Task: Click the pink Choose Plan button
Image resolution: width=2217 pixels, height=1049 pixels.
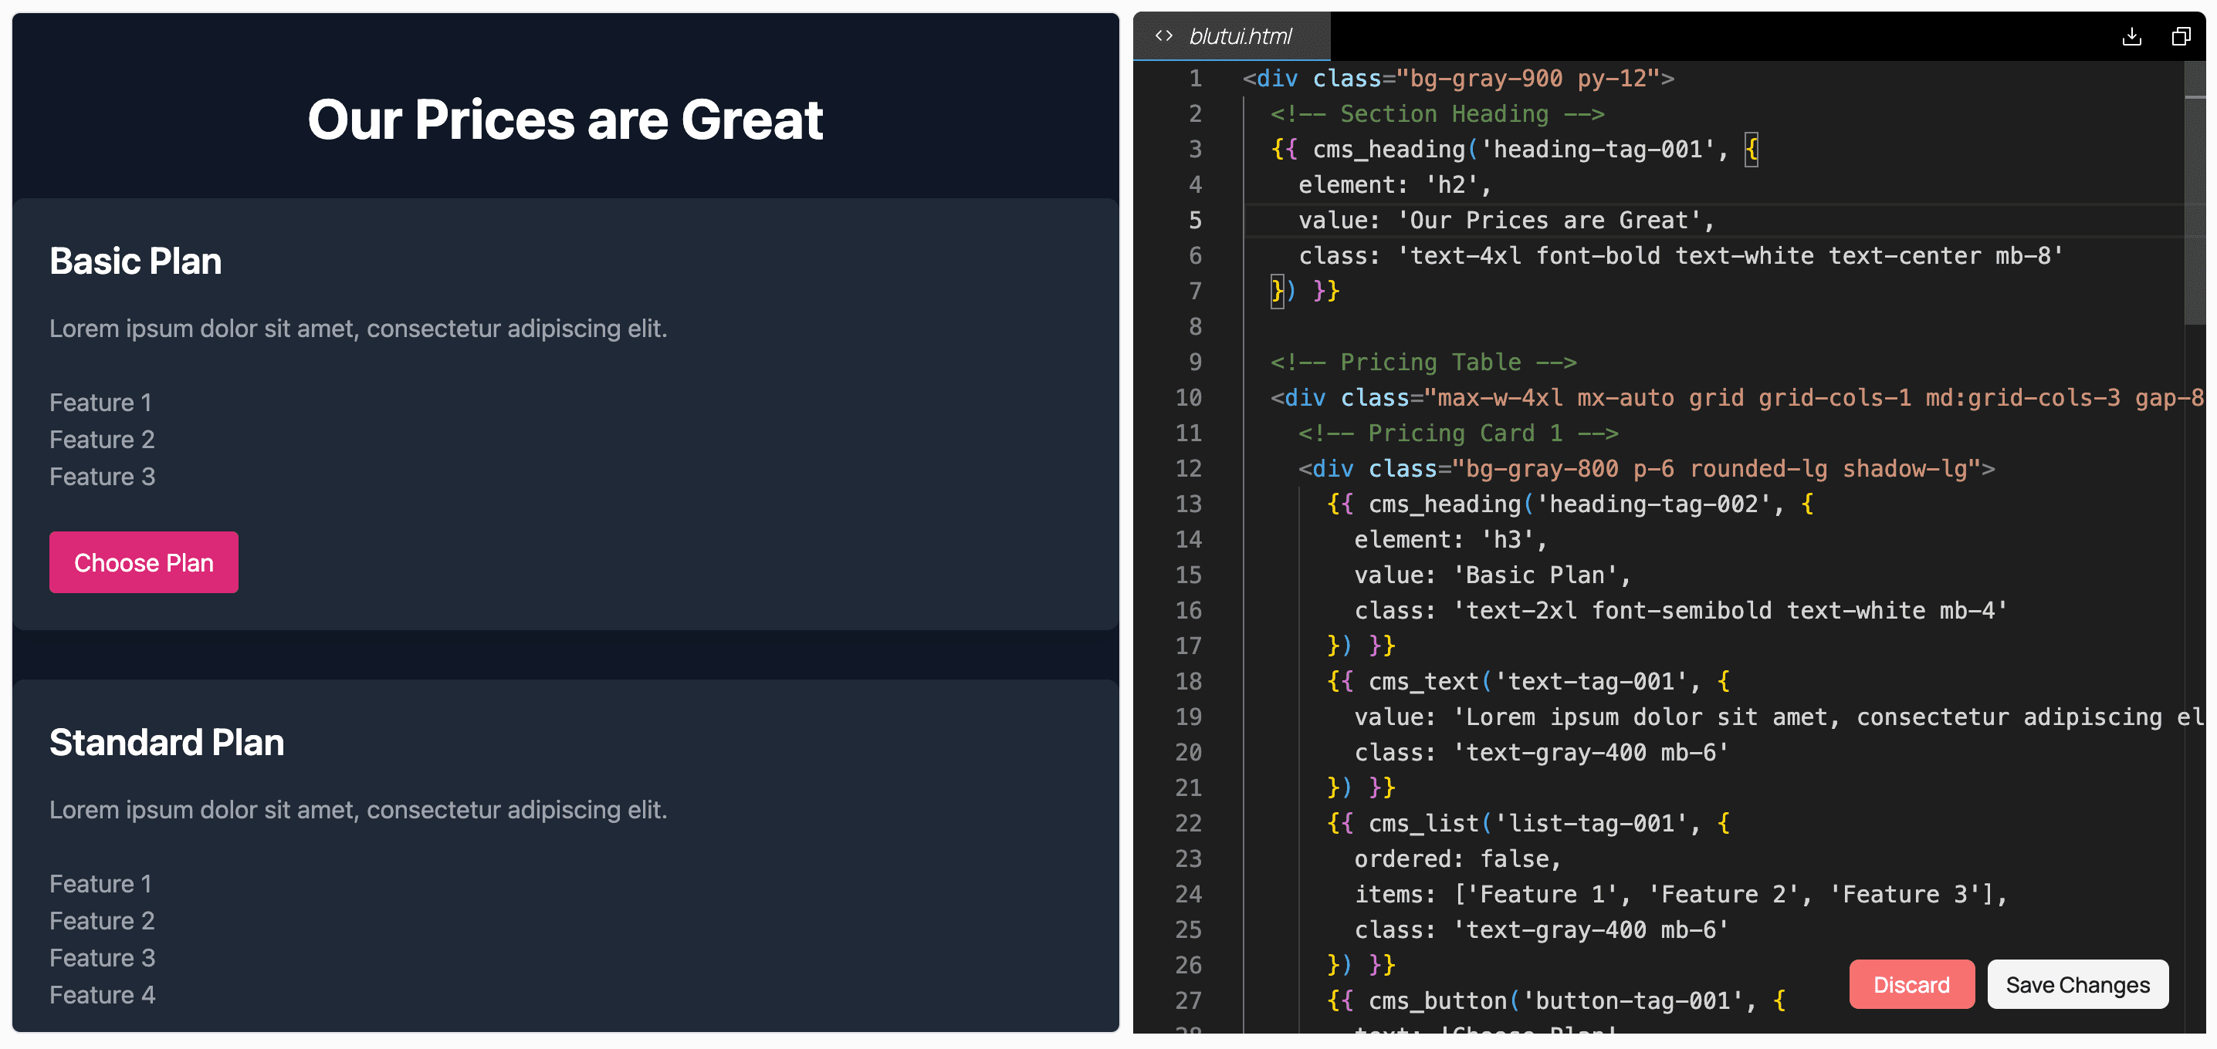Action: 143,562
